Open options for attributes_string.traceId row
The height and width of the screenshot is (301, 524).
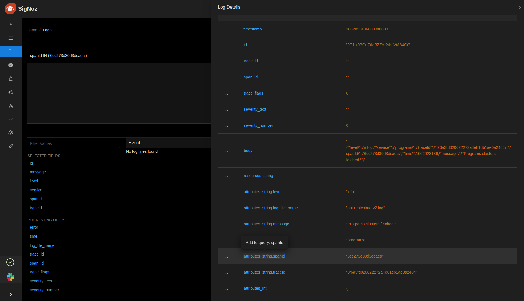pyautogui.click(x=226, y=272)
